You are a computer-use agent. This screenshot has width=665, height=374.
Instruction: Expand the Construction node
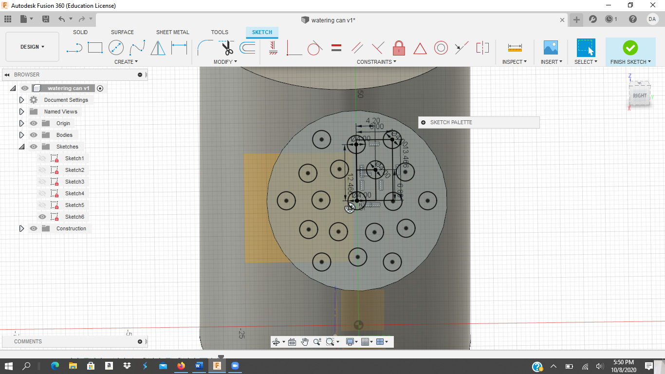tap(21, 228)
